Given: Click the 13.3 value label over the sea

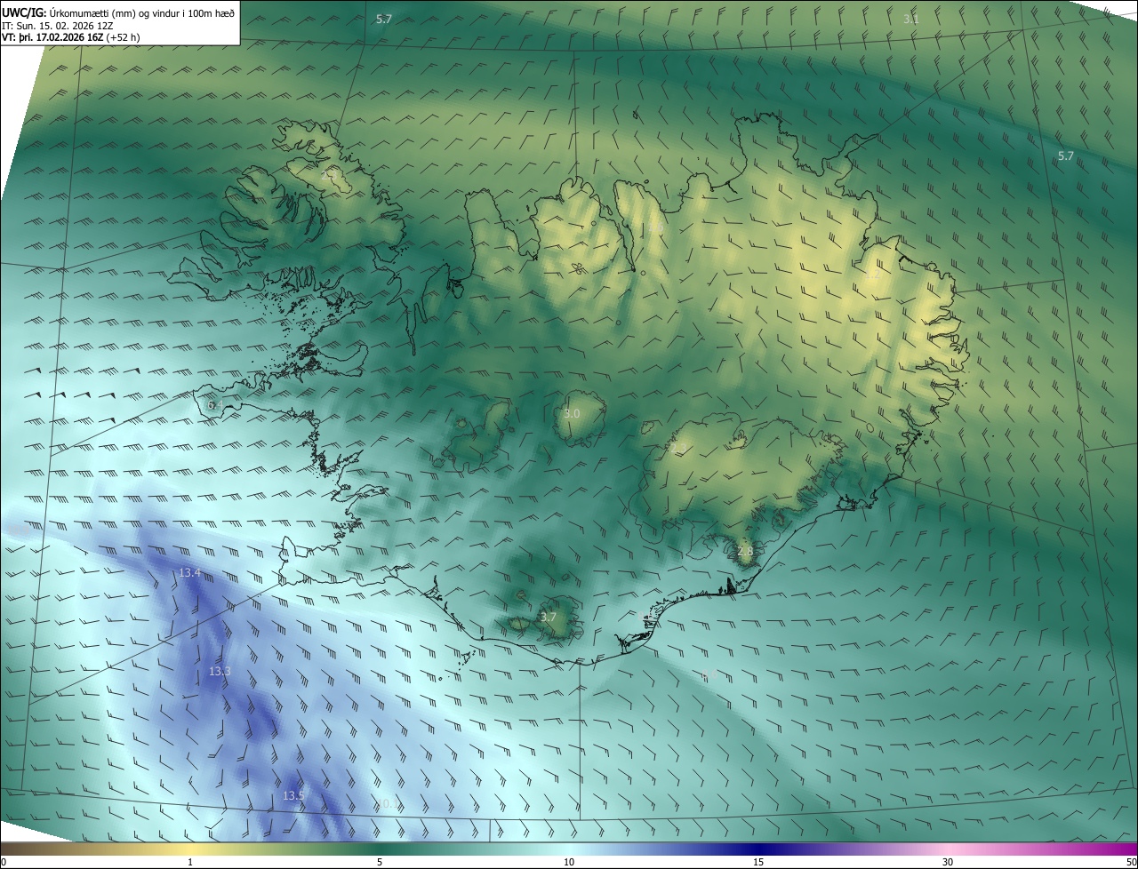Looking at the screenshot, I should click(220, 672).
